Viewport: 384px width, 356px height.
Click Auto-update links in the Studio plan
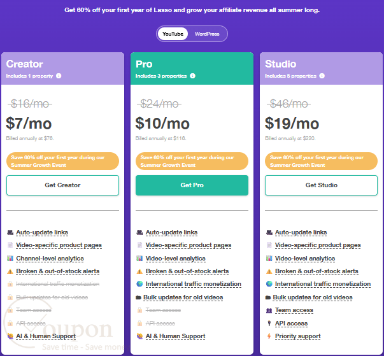301,232
